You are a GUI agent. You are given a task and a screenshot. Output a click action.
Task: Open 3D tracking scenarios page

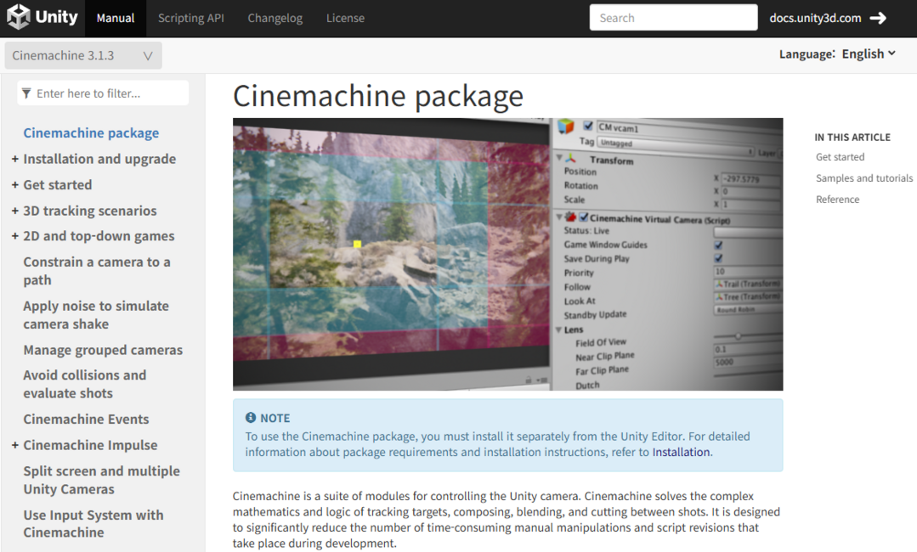(x=90, y=211)
